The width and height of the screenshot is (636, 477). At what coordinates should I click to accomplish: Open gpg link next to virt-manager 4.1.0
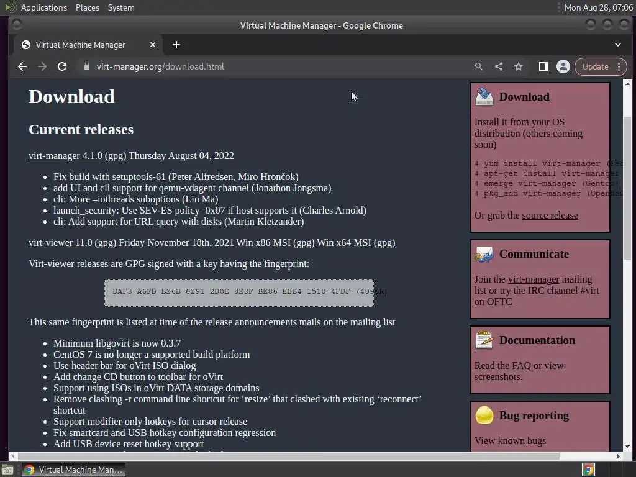[116, 156]
